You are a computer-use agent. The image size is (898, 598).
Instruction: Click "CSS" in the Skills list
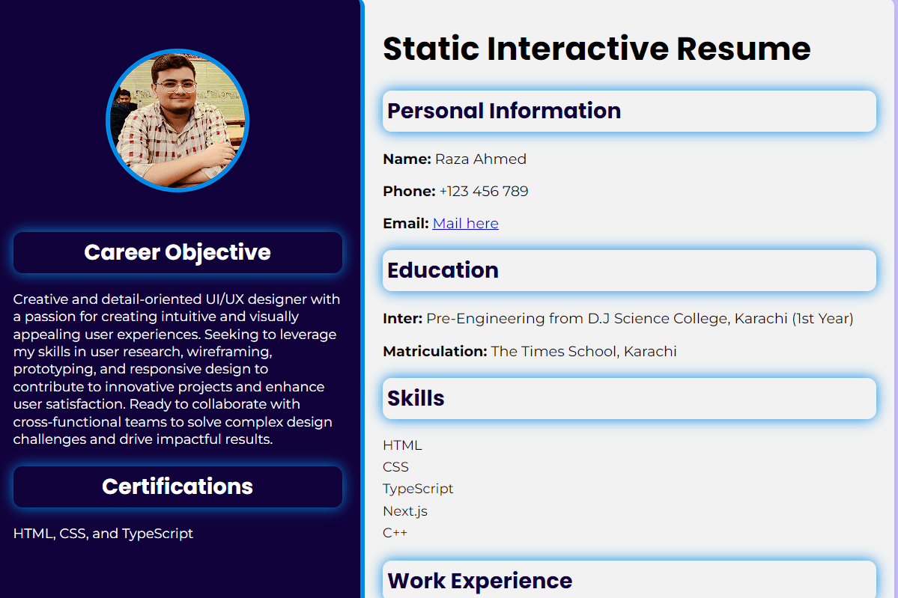tap(395, 467)
